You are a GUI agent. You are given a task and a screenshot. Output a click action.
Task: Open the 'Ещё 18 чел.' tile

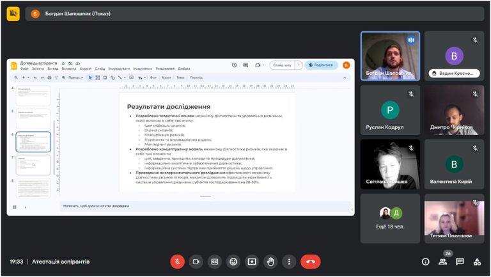coord(390,218)
